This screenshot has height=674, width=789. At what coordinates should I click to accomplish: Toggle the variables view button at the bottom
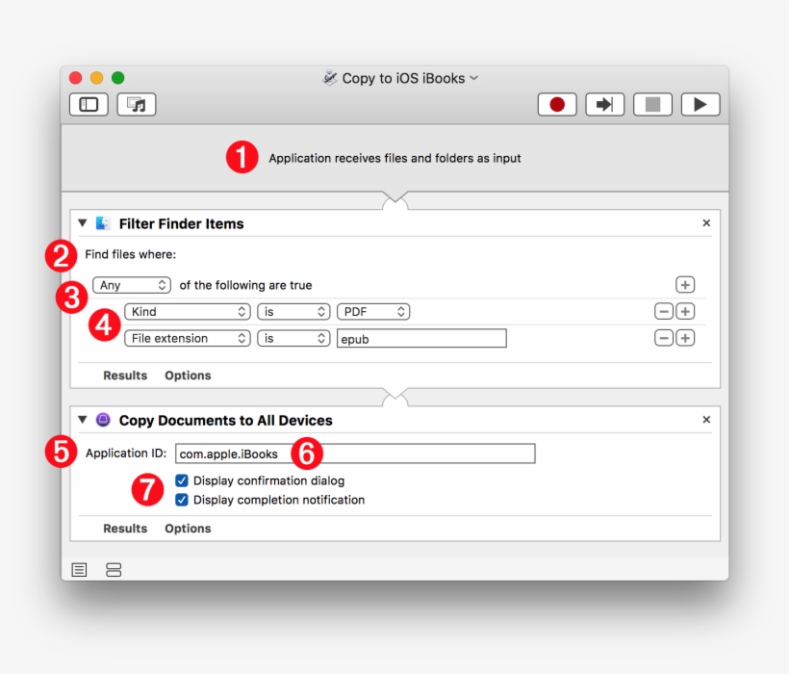114,570
